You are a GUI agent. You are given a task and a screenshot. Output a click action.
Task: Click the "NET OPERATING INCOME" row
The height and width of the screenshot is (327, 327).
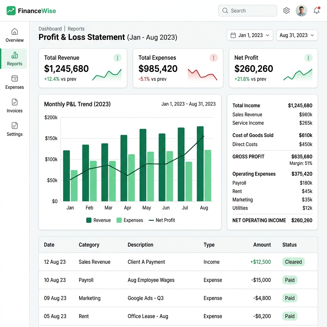pos(272,220)
